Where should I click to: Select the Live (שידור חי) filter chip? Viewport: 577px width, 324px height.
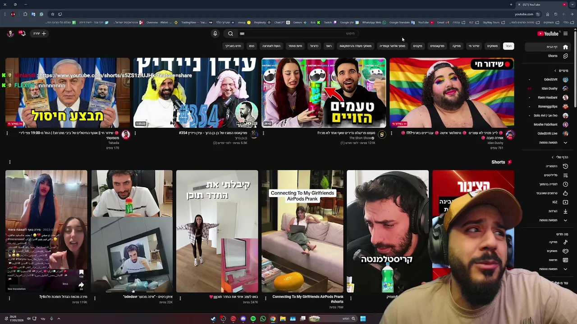tap(474, 46)
